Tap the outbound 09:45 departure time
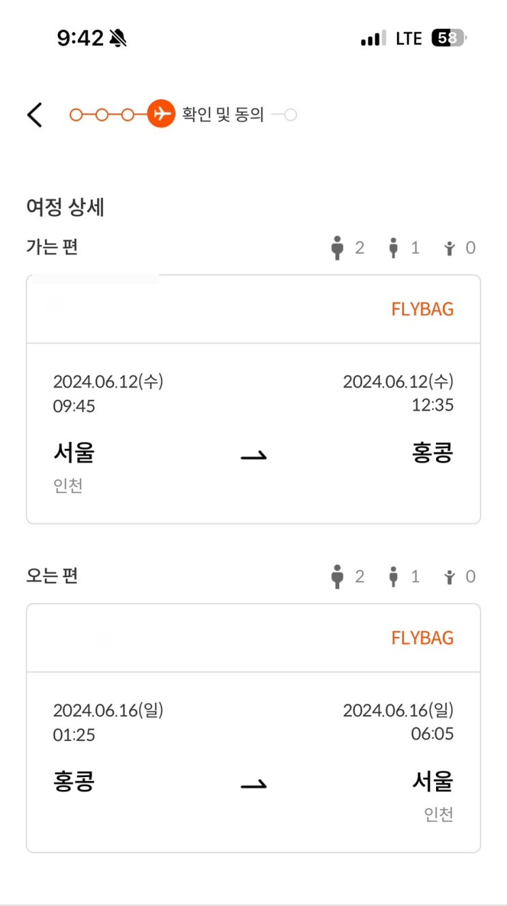Viewport: 507px width, 906px height. point(74,407)
